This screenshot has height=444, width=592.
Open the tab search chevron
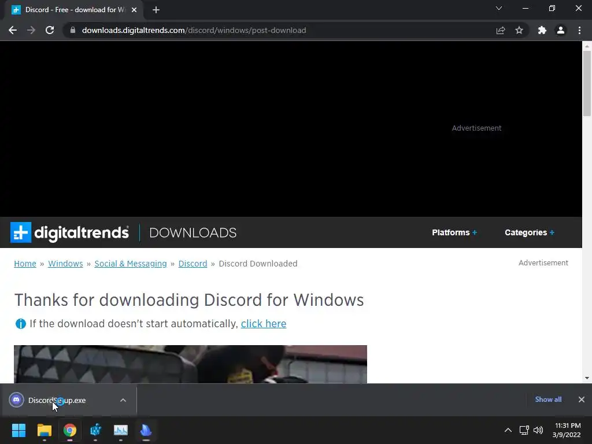tap(499, 8)
